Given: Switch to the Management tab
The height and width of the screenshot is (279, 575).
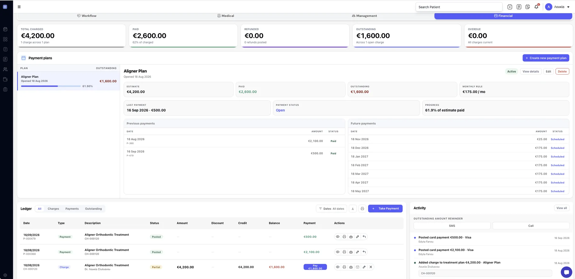Looking at the screenshot, I should pyautogui.click(x=364, y=16).
